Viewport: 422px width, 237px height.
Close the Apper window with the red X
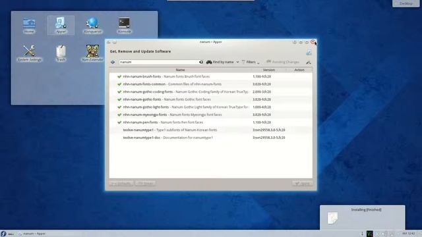coord(313,42)
